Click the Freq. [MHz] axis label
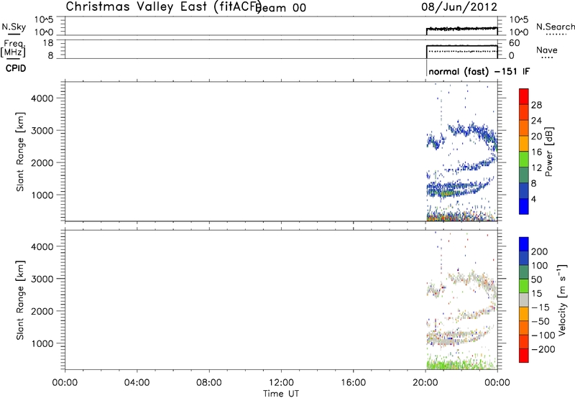 pyautogui.click(x=13, y=48)
